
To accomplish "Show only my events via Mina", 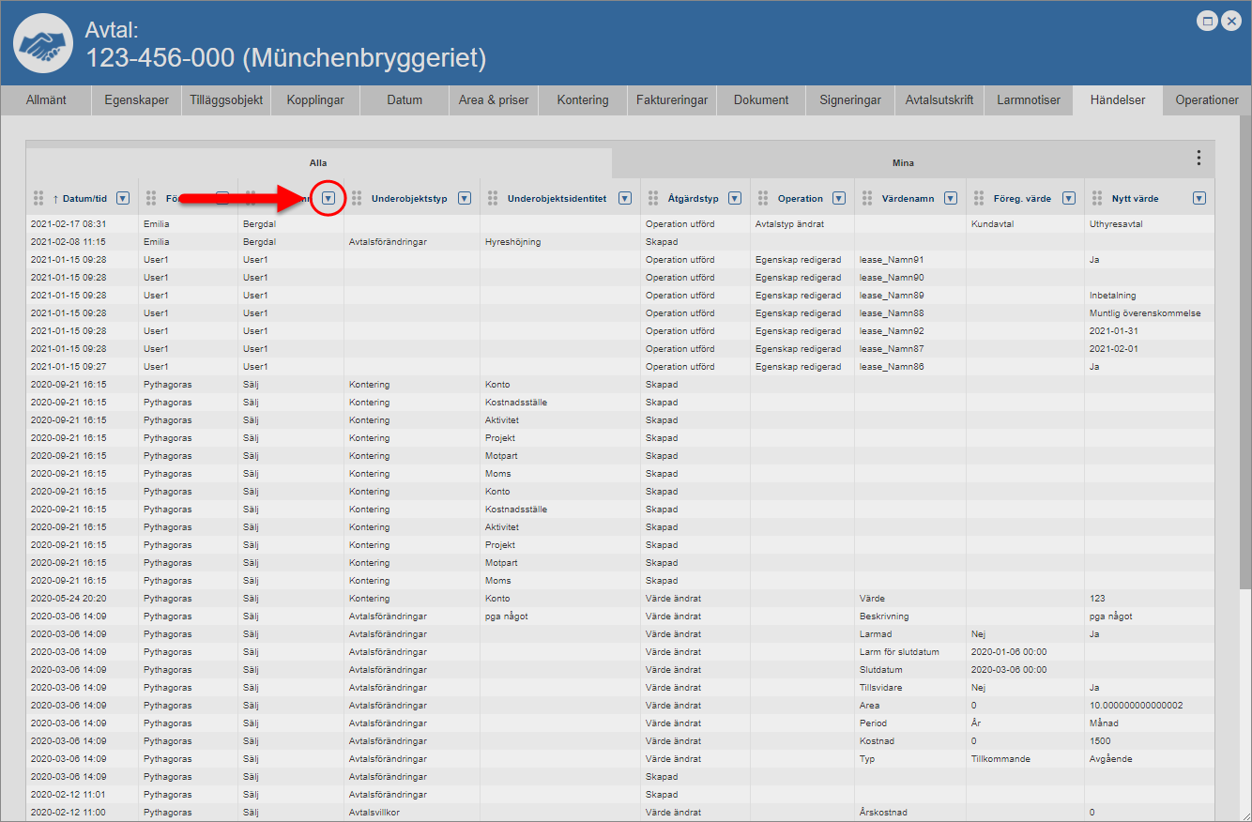I will 903,162.
